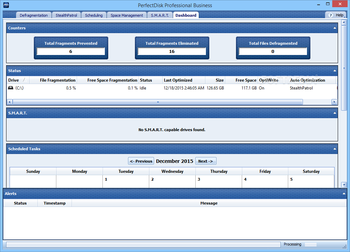Collapse the S.M.A.R.T. panel
This screenshot has width=350, height=252.
pos(335,113)
